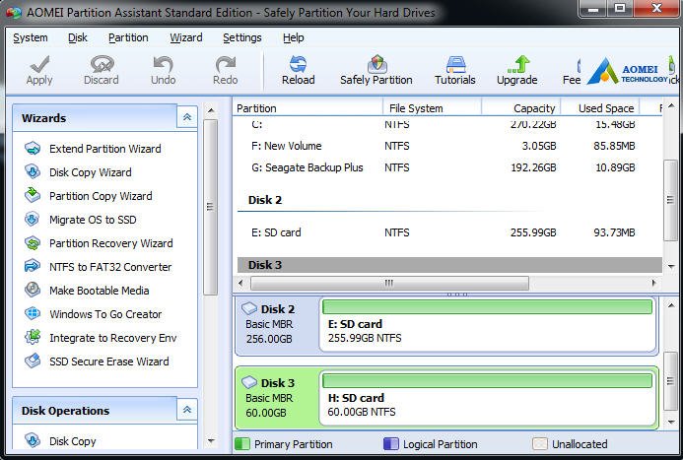Click the Integrate to Recovery Env icon
683x460 pixels.
[x=33, y=337]
